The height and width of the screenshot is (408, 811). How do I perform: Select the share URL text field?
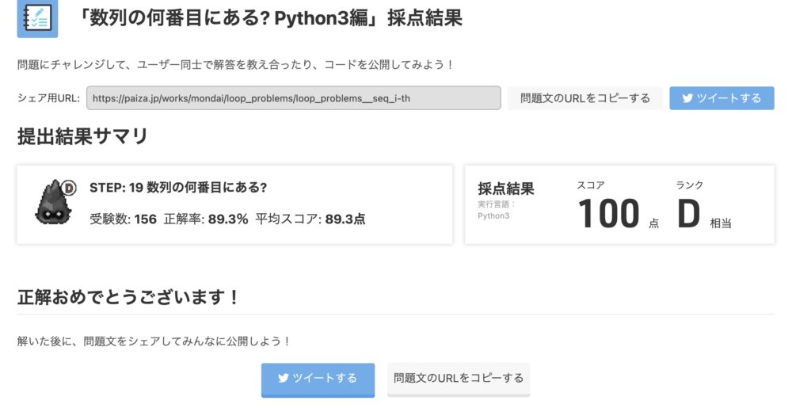pos(293,98)
